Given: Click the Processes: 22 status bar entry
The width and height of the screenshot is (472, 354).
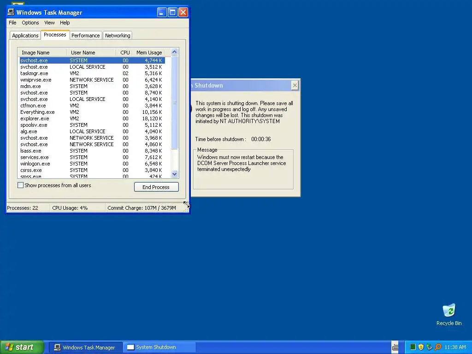Looking at the screenshot, I should point(23,208).
